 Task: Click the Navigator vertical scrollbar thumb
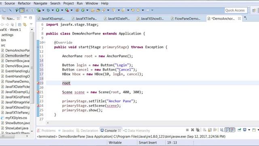tap(32, 68)
